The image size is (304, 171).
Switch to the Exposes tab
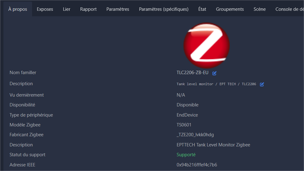click(x=45, y=9)
